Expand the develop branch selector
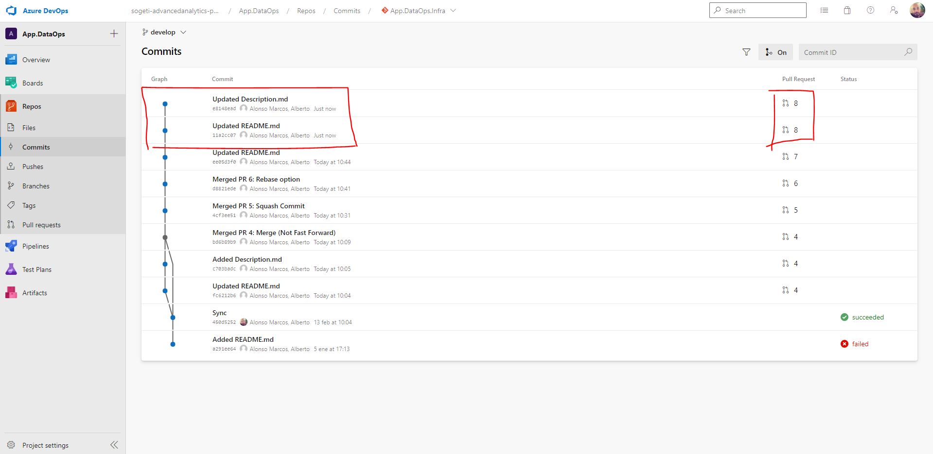The height and width of the screenshot is (454, 933). (x=164, y=32)
